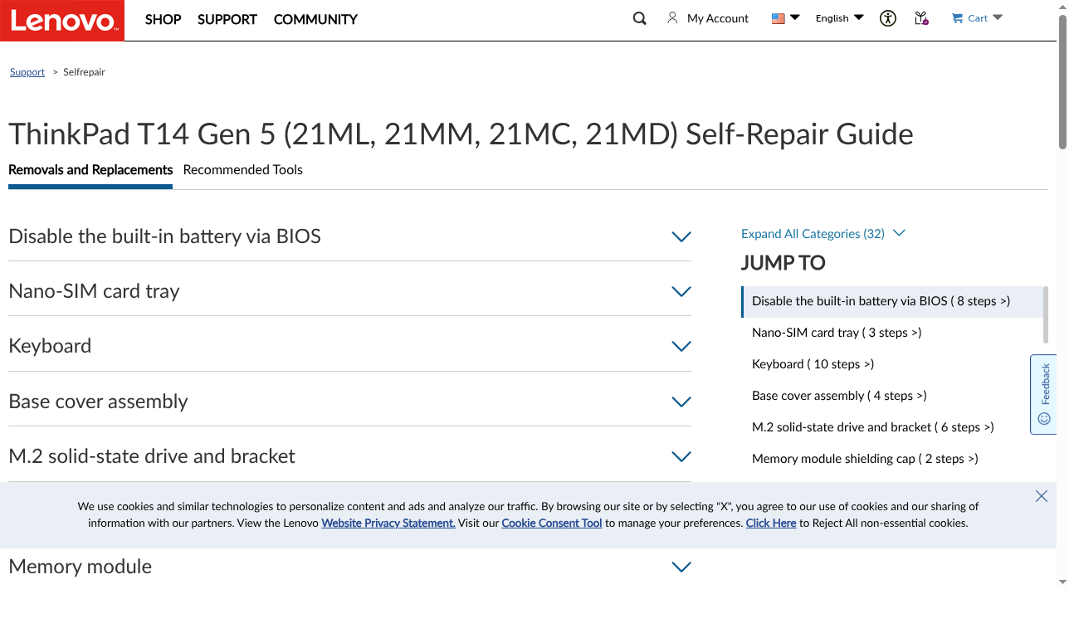Expand the Memory module section chevron
1069x633 pixels.
pyautogui.click(x=681, y=567)
